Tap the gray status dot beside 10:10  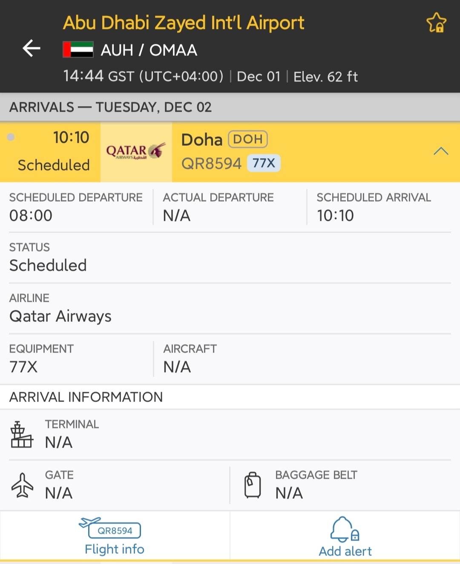click(x=11, y=137)
